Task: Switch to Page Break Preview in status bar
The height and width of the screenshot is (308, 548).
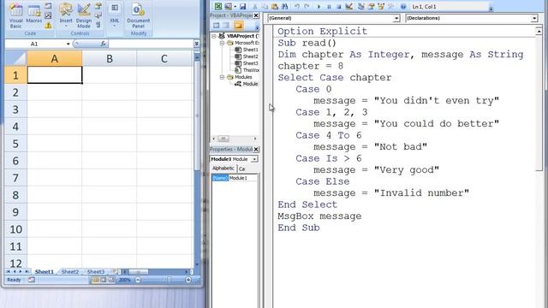Action: [x=111, y=280]
